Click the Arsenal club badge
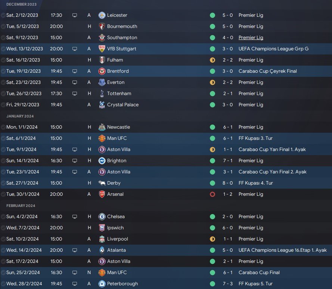Screen dimensions: 332x289 [x=102, y=194]
